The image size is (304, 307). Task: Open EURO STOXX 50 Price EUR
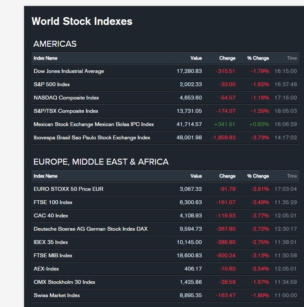pos(68,189)
